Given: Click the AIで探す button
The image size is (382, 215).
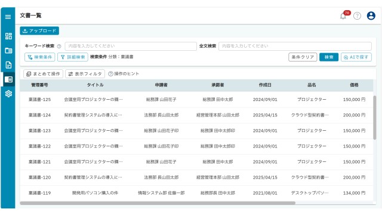Looking at the screenshot, I should pyautogui.click(x=356, y=57).
